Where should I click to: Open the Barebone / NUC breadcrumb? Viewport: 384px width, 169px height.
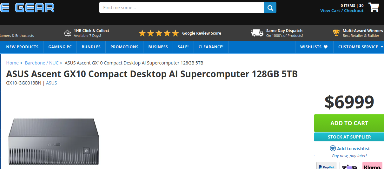(x=42, y=63)
